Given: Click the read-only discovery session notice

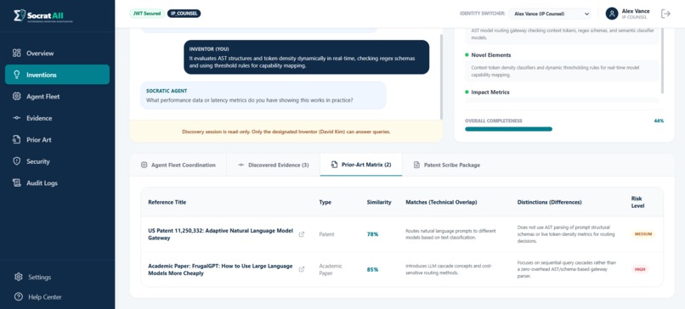Looking at the screenshot, I should tap(286, 132).
